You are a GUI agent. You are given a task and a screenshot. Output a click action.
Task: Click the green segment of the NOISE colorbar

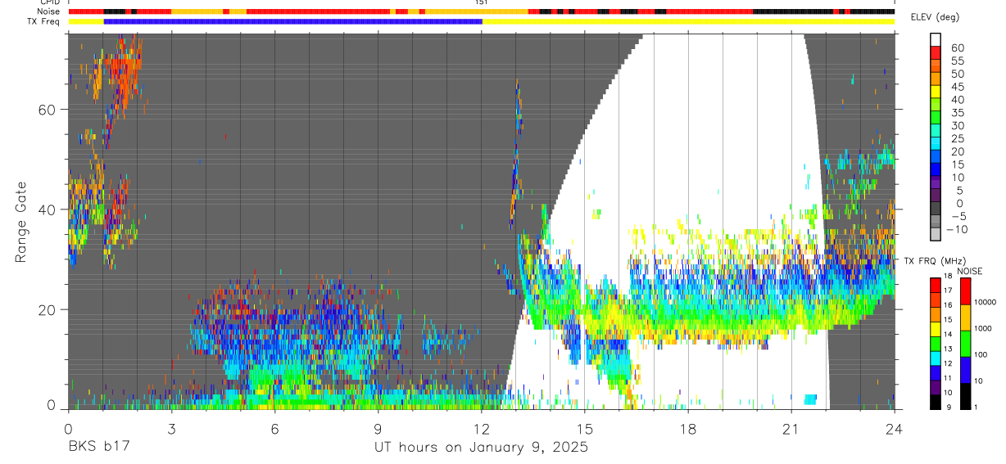click(x=964, y=344)
